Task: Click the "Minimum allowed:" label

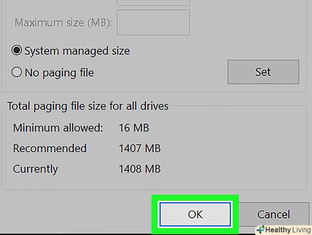Action: (x=58, y=128)
